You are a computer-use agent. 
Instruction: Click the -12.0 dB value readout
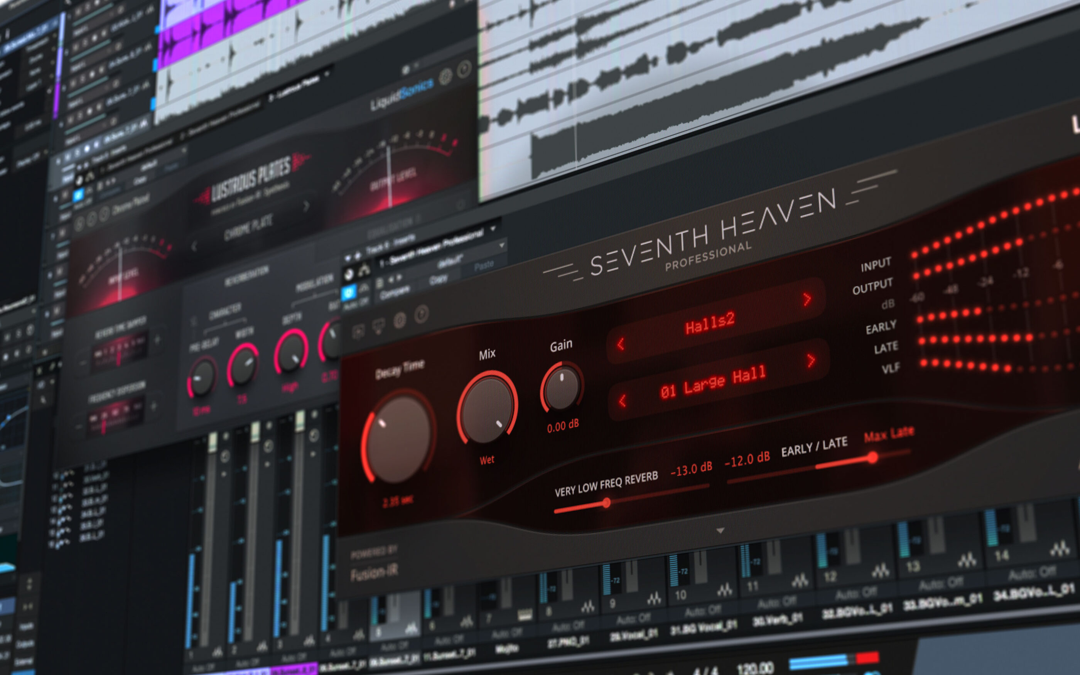[747, 460]
